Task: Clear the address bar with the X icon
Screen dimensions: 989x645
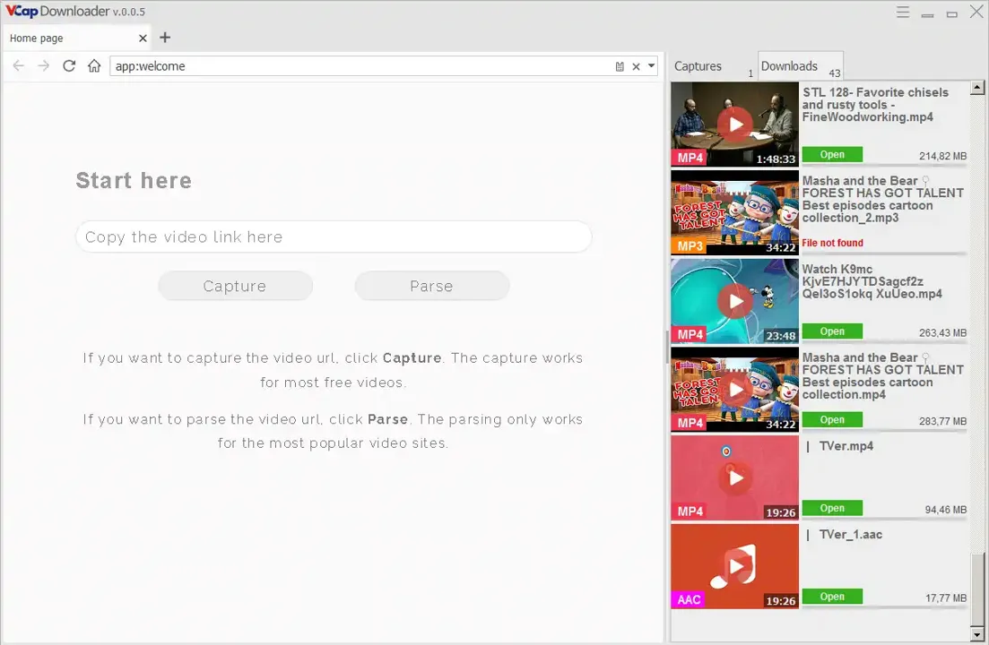Action: pyautogui.click(x=636, y=66)
